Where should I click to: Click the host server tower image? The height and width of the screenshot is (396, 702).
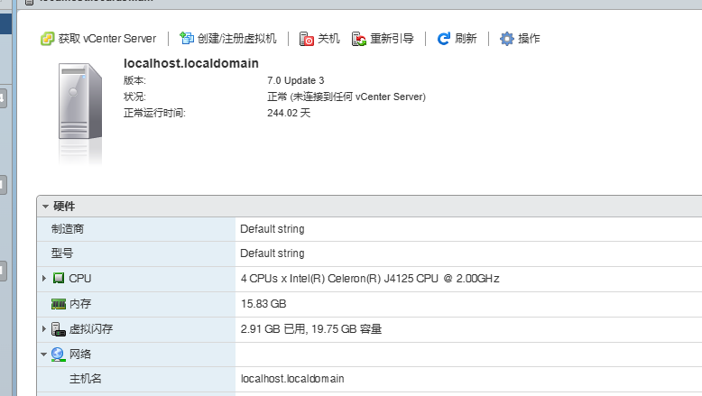coord(80,101)
